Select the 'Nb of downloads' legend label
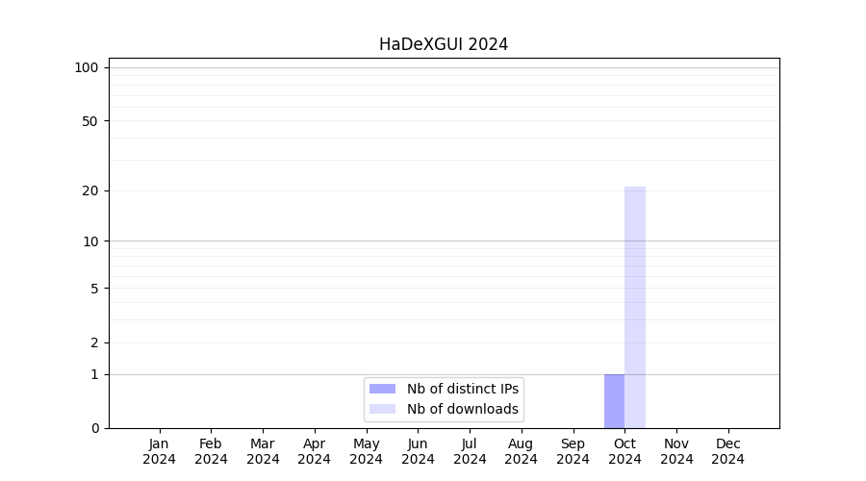The width and height of the screenshot is (866, 481). click(x=462, y=409)
